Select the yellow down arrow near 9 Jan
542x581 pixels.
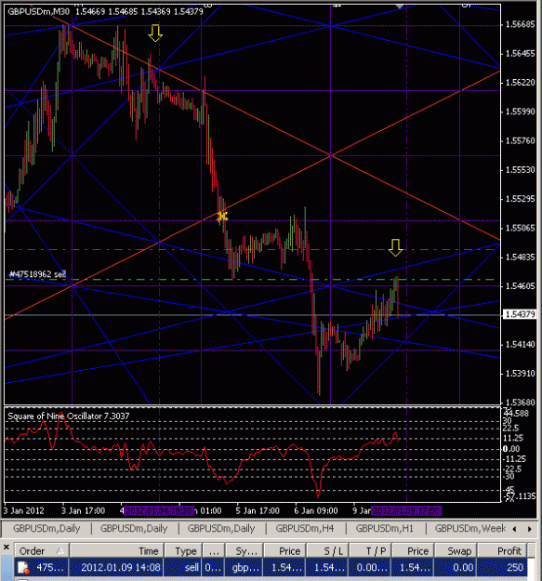point(395,247)
